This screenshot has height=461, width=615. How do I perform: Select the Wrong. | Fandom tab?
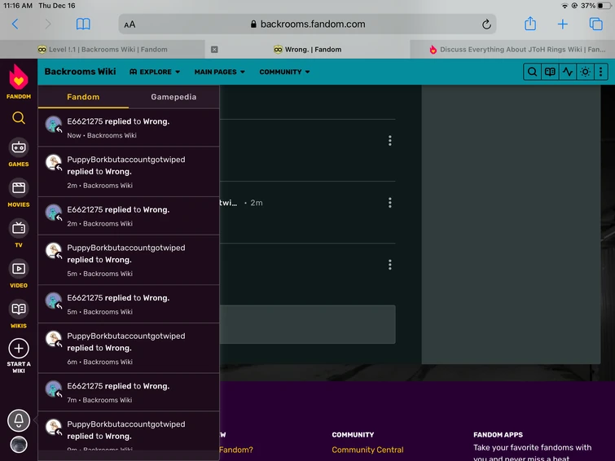308,50
